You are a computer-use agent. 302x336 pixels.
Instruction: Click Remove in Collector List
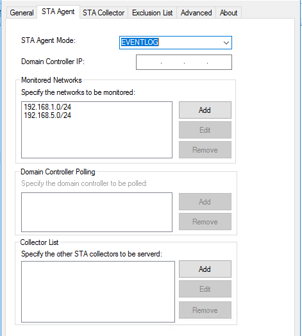click(x=205, y=310)
